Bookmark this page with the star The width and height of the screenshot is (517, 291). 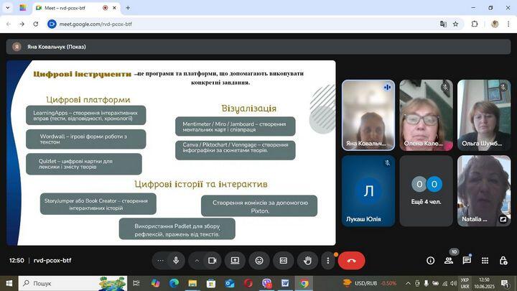pyautogui.click(x=455, y=24)
